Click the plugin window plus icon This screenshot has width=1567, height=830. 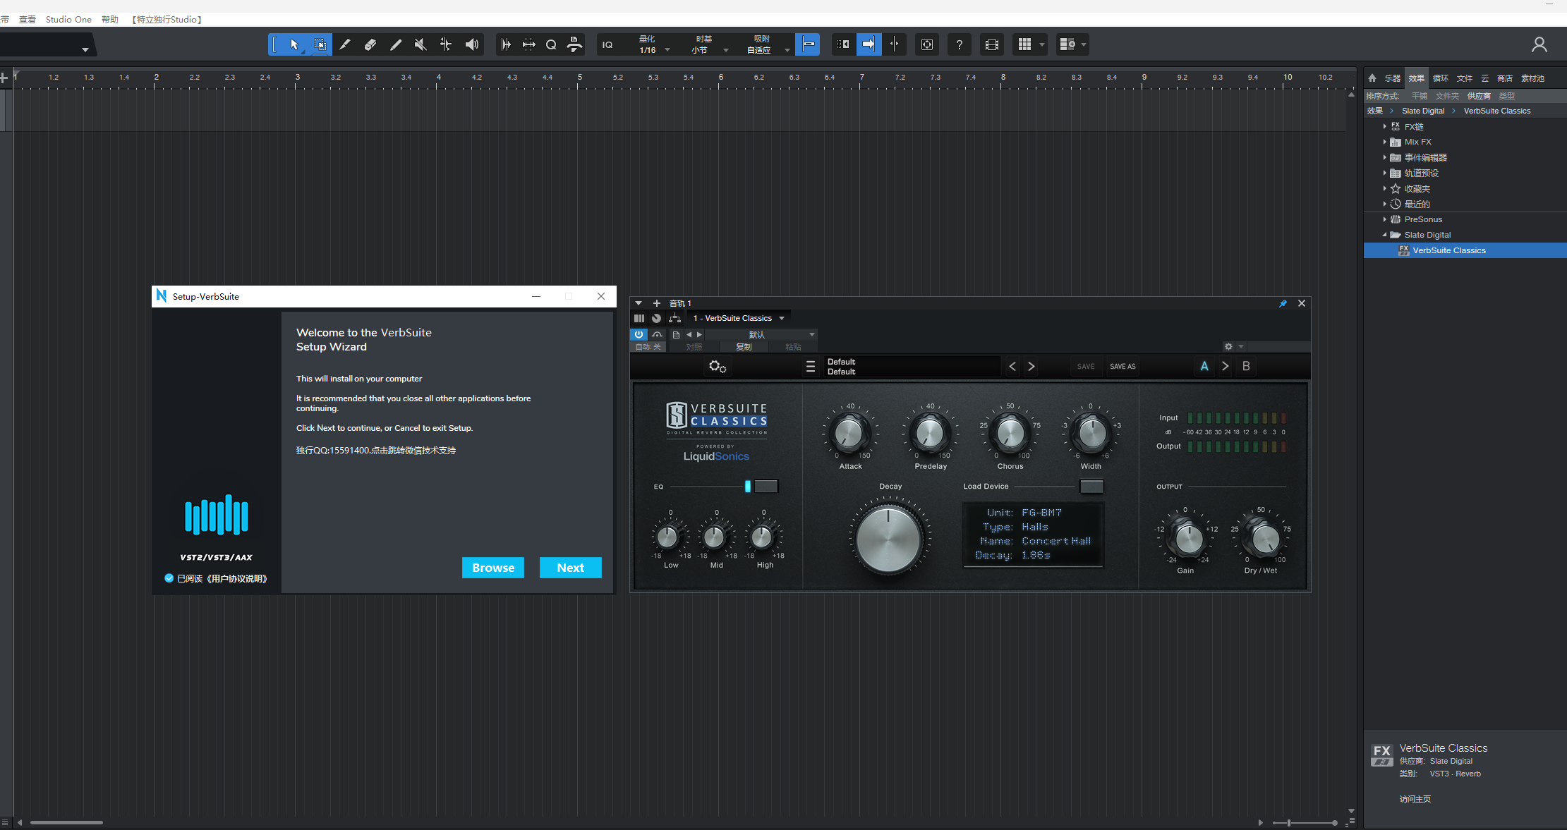656,303
